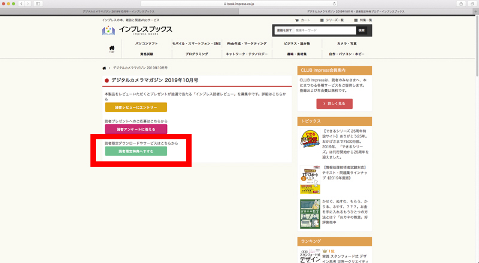The width and height of the screenshot is (479, 263).
Task: Click the 読者レビューにエントリー button
Action: coord(136,108)
